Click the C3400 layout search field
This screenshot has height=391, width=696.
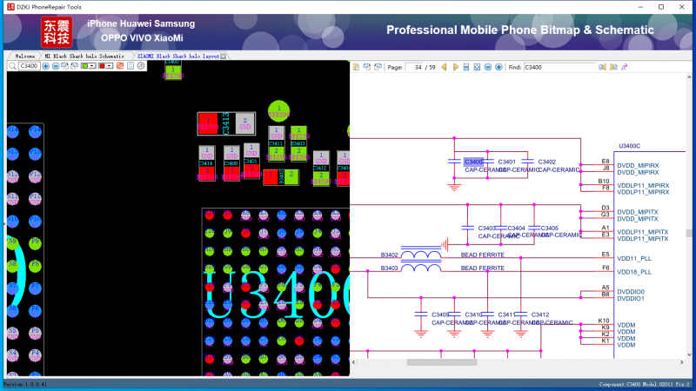28,66
